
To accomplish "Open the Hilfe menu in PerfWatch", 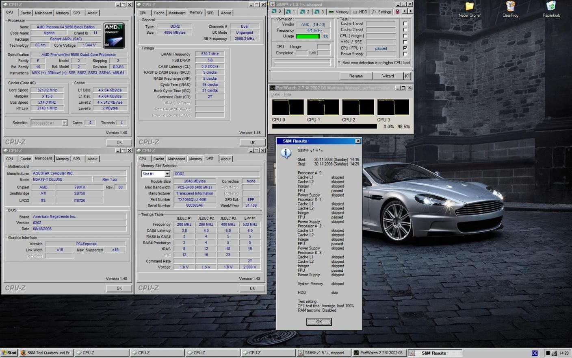I will pyautogui.click(x=288, y=94).
